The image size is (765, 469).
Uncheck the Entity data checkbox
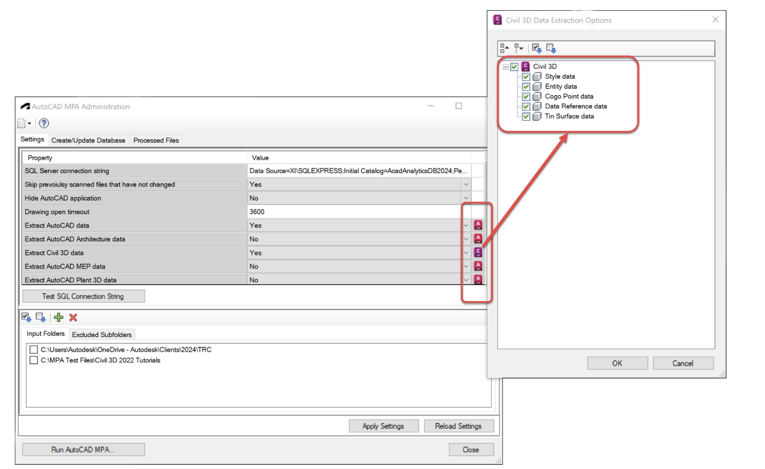[x=526, y=87]
